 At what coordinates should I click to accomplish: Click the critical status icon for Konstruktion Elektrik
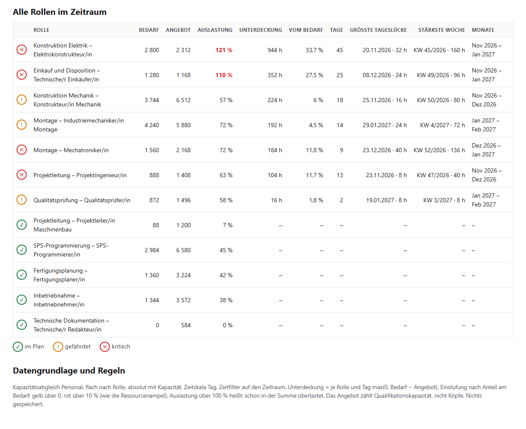click(22, 50)
